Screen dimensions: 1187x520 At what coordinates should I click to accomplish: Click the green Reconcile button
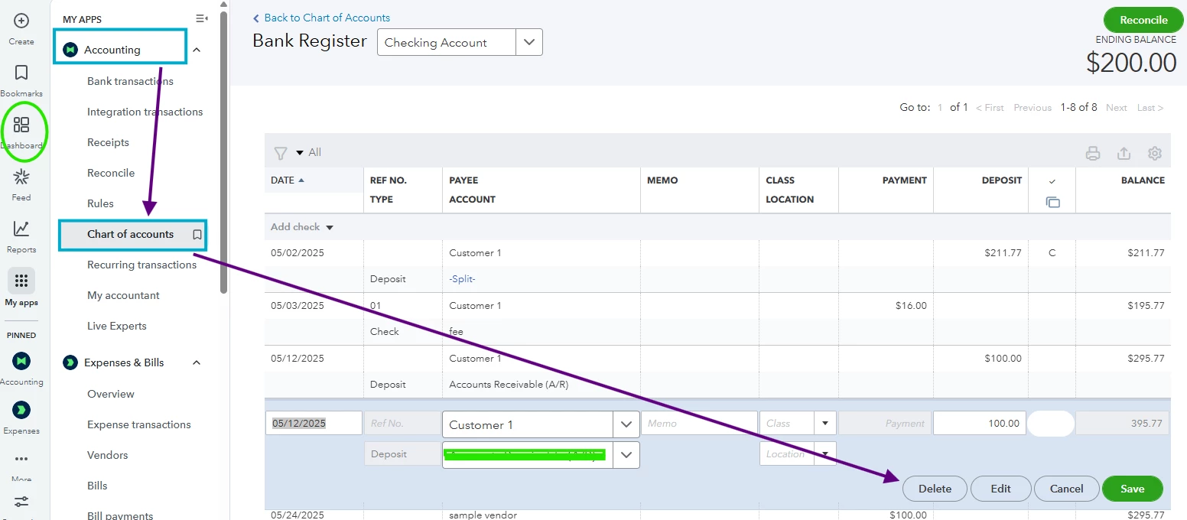click(1143, 20)
